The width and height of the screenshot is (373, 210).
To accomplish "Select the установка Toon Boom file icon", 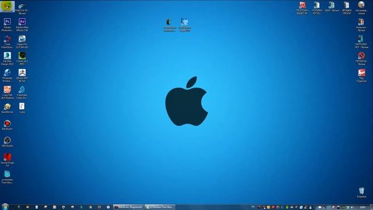I will click(x=7, y=177).
